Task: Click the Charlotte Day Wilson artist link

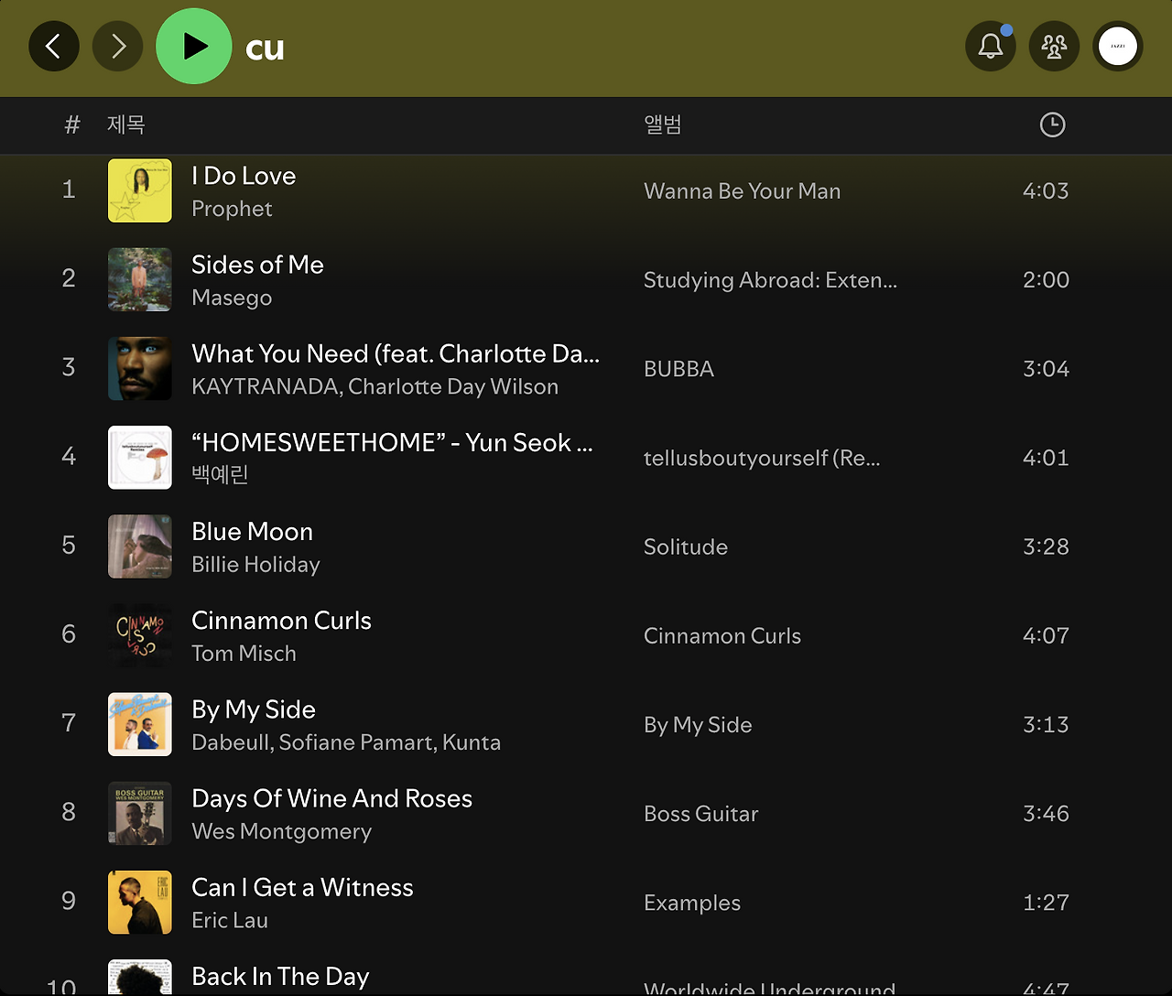Action: (x=453, y=386)
